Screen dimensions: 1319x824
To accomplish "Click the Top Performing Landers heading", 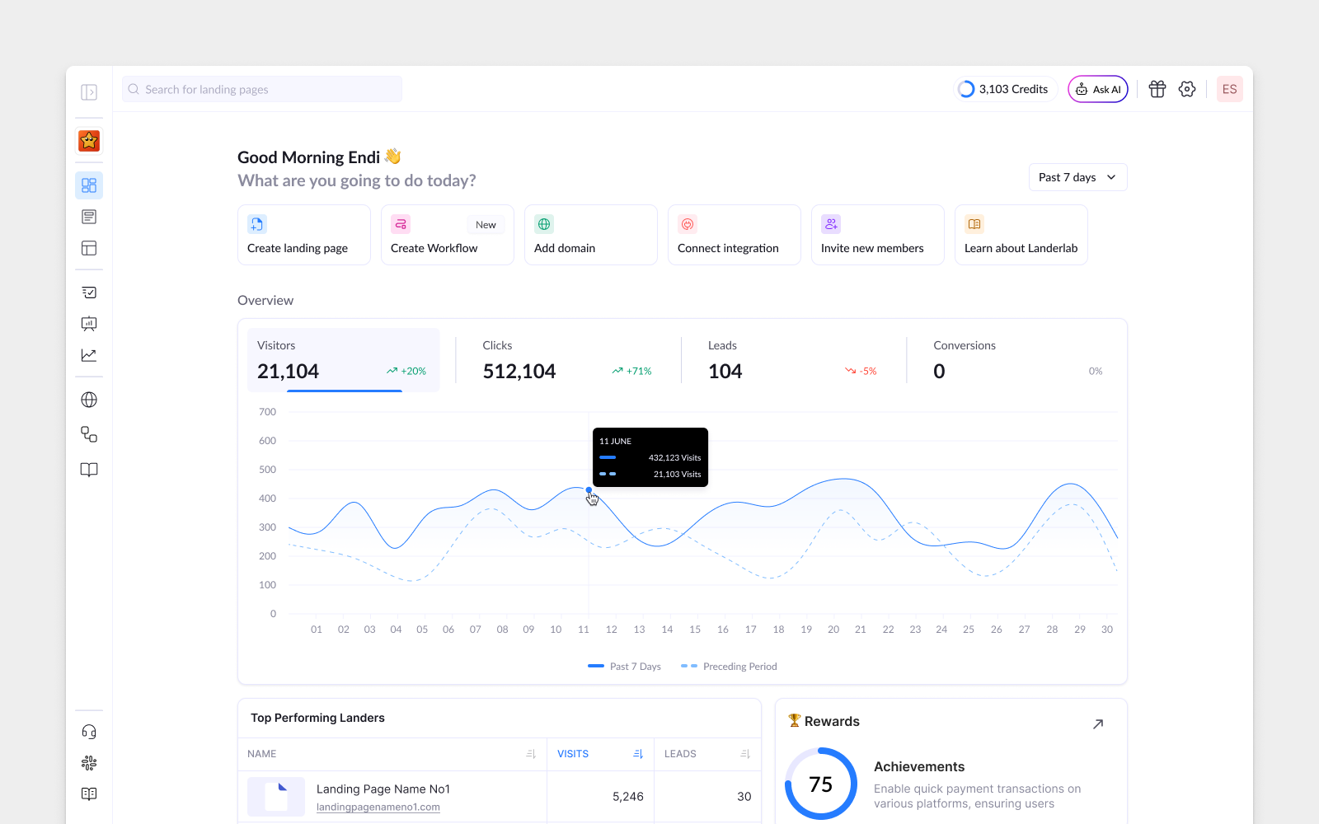I will pyautogui.click(x=317, y=718).
